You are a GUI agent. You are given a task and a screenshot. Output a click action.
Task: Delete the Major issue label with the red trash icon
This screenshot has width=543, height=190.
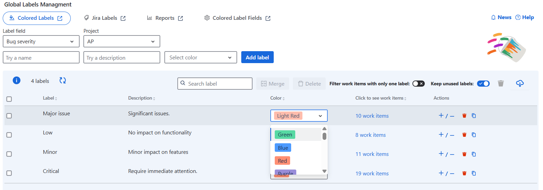pos(464,116)
